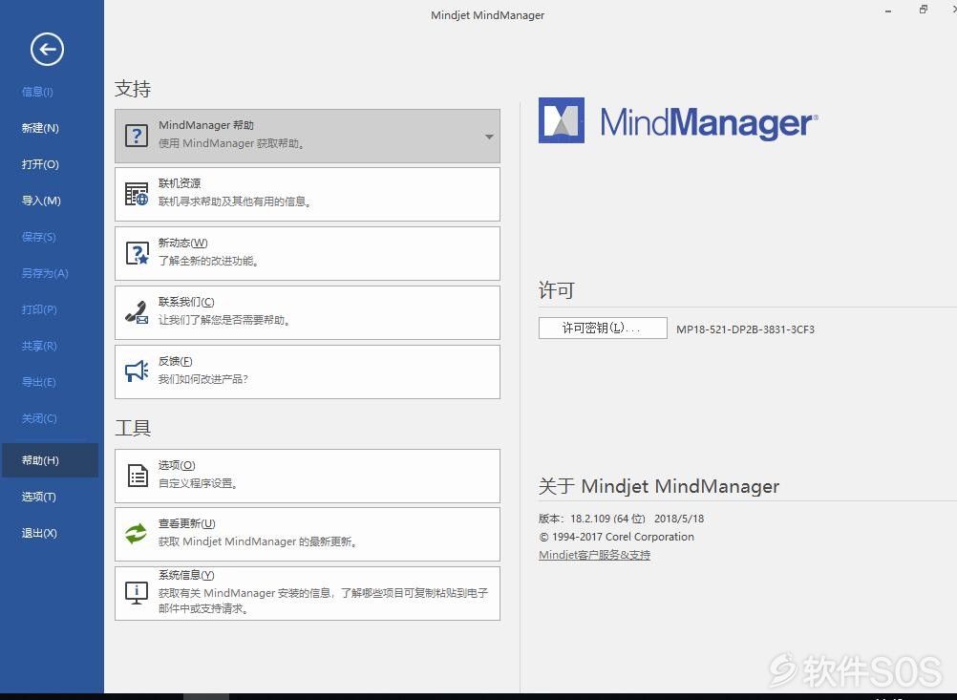Screen dimensions: 957x700
Task: Click the 反馈(F) title text
Action: click(175, 361)
